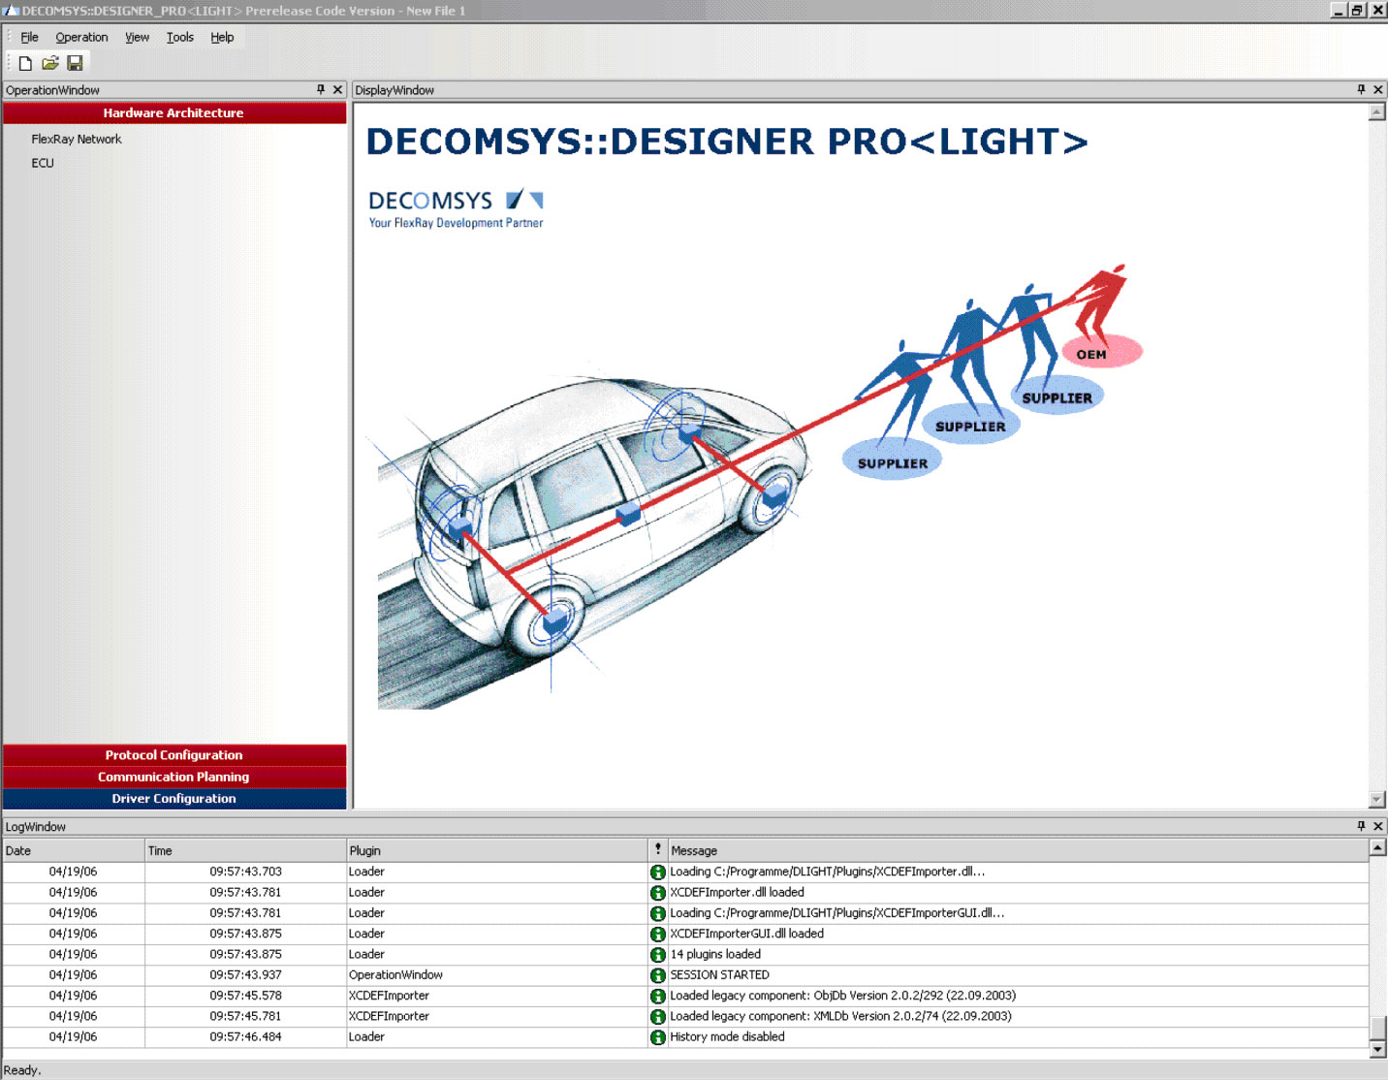
Task: Open the Tools menu
Action: [x=179, y=37]
